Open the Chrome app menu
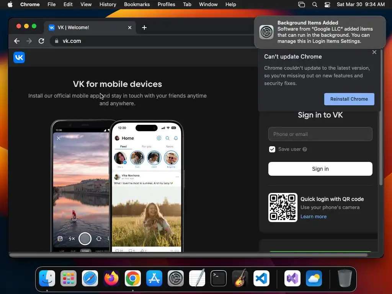 point(30,5)
